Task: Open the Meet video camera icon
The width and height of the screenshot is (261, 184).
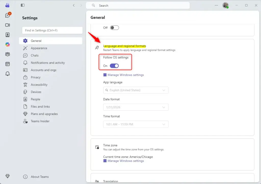Action: [x=7, y=25]
